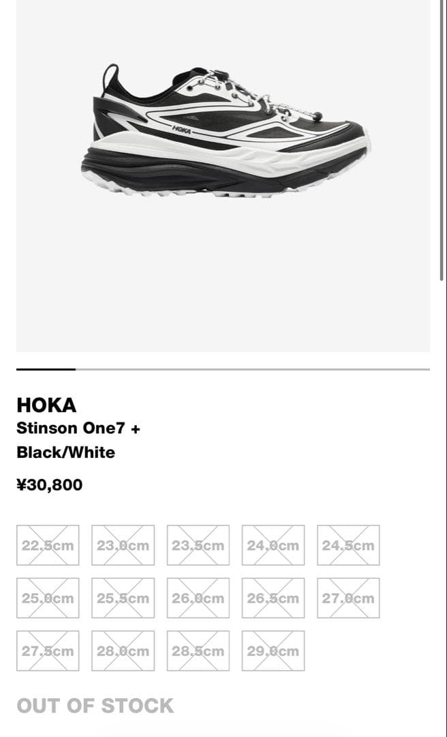Select size 27.5cm
This screenshot has height=737, width=447.
(47, 651)
